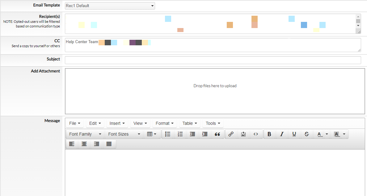
Task: Toggle bold formatting
Action: [269, 134]
